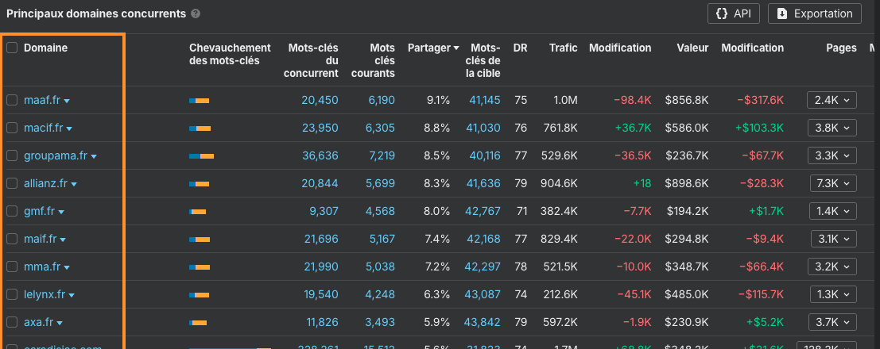Click the API button

734,13
